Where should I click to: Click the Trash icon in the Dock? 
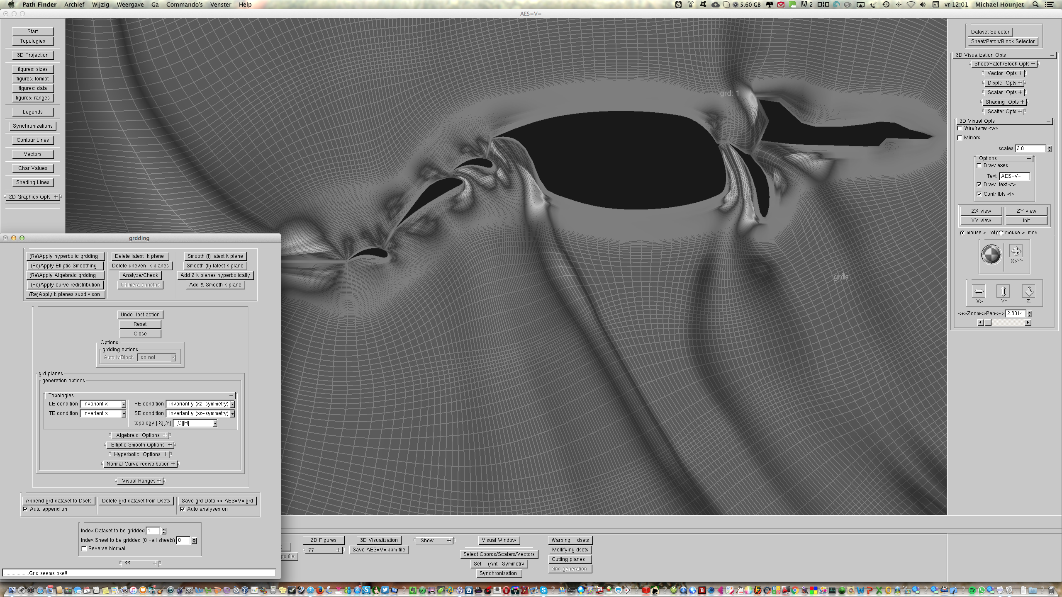pos(1051,590)
